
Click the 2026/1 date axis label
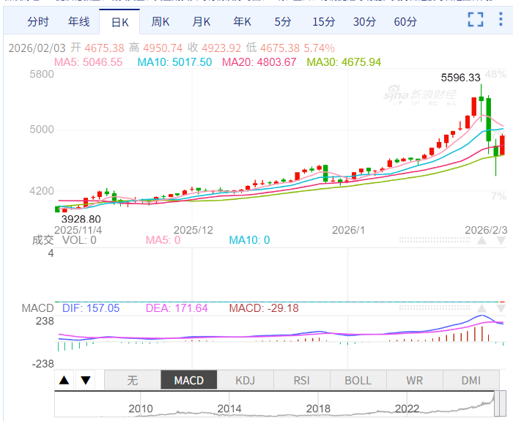tap(348, 230)
